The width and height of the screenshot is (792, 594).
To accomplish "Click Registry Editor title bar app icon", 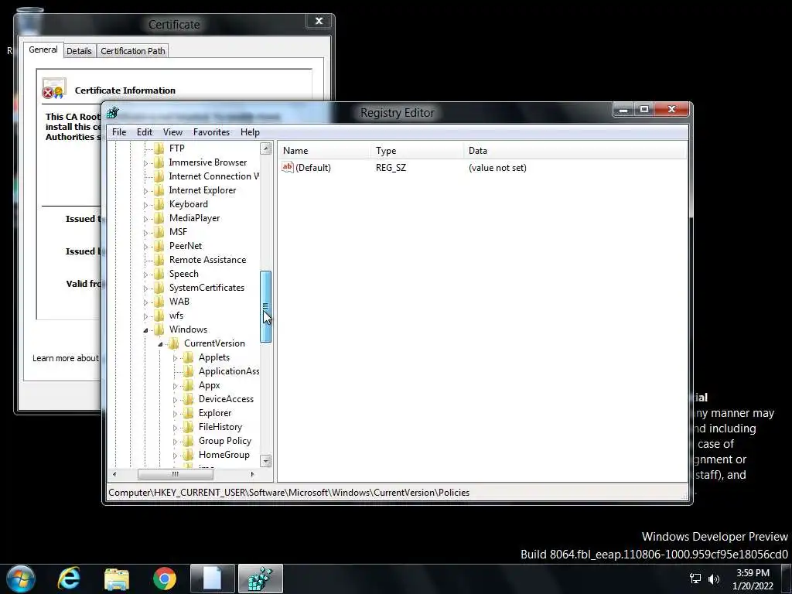I will (x=113, y=112).
